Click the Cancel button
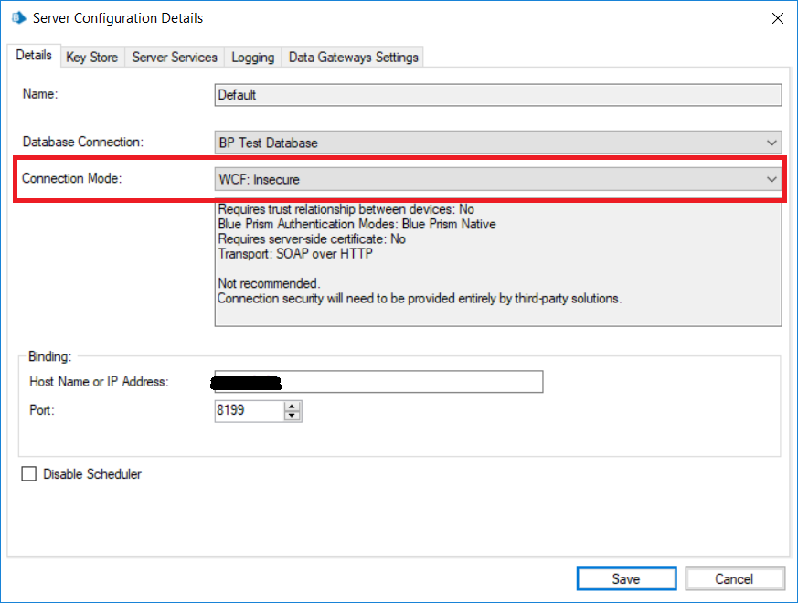Screen dimensions: 798x603 [x=734, y=578]
